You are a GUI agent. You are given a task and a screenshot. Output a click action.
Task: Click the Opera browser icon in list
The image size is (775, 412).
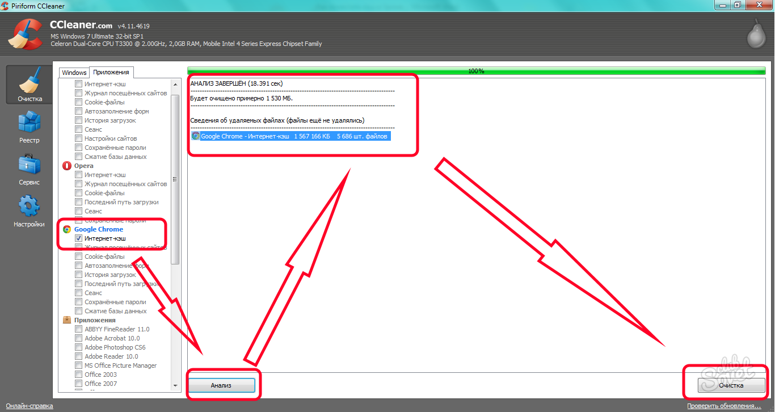click(67, 166)
